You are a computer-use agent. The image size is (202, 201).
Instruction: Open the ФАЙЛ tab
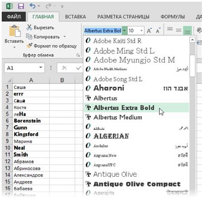click(x=14, y=17)
